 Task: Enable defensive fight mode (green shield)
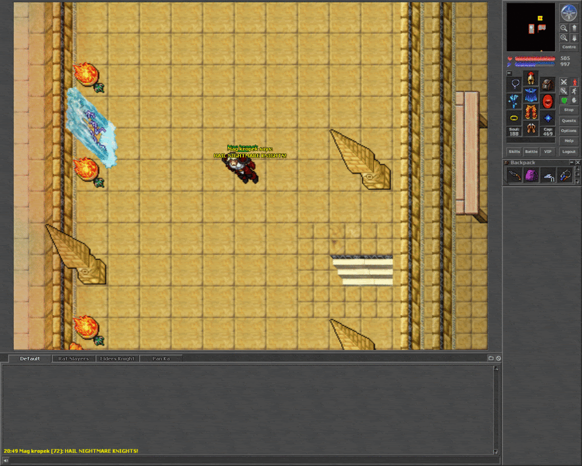[x=564, y=100]
